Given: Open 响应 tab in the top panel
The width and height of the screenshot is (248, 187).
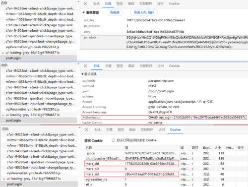Looking at the screenshot, I should pyautogui.click(x=131, y=3).
